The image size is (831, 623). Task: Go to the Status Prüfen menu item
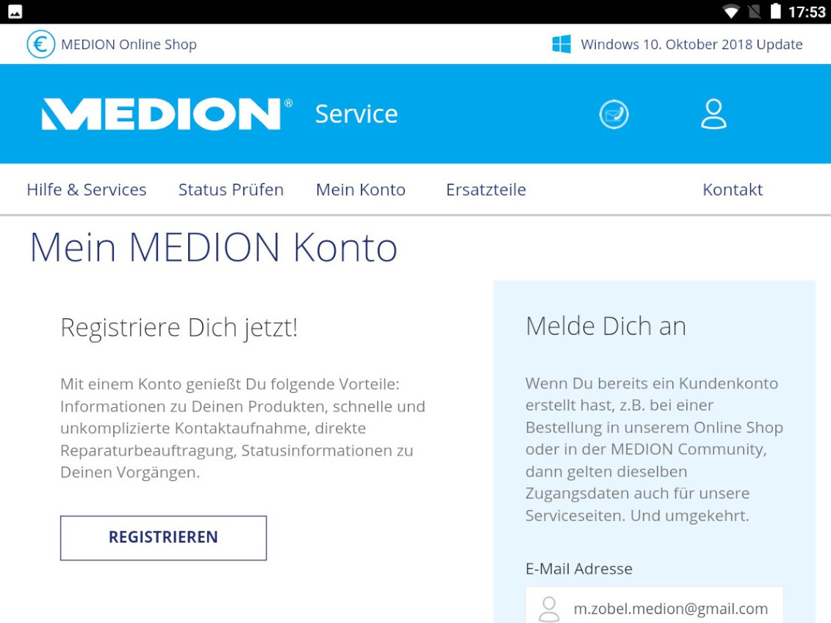(x=231, y=190)
